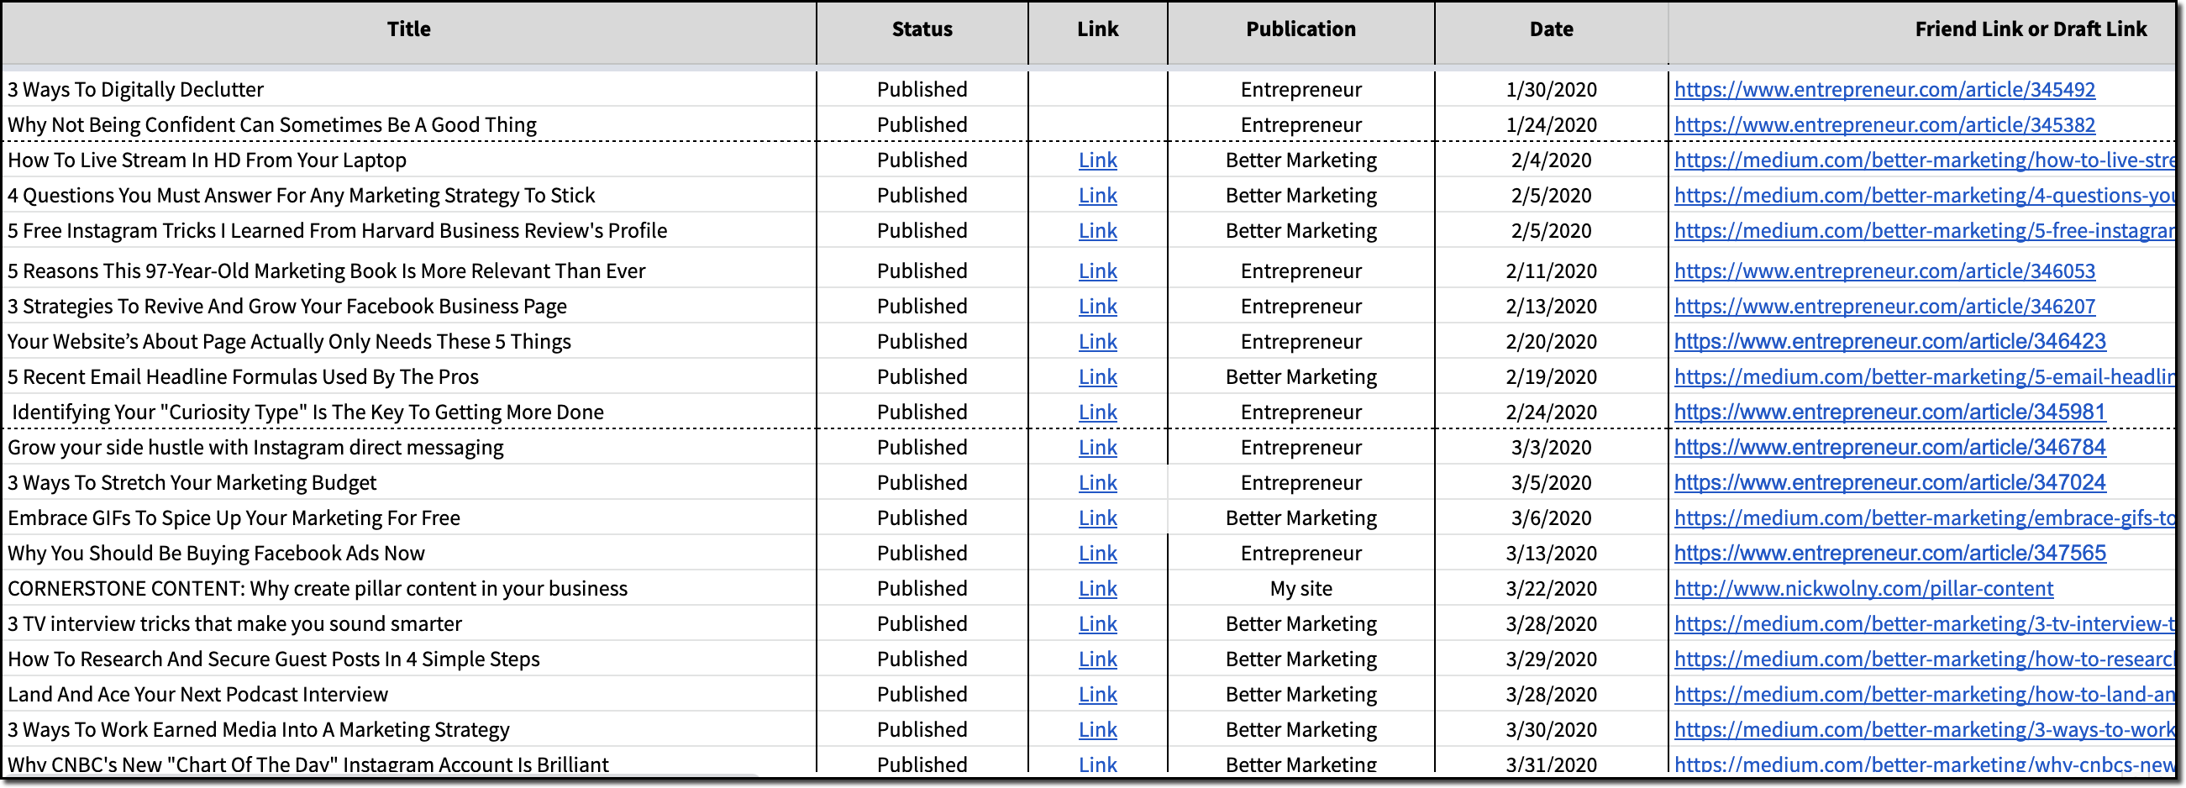Open Link for Curiosity Type row

click(1097, 412)
